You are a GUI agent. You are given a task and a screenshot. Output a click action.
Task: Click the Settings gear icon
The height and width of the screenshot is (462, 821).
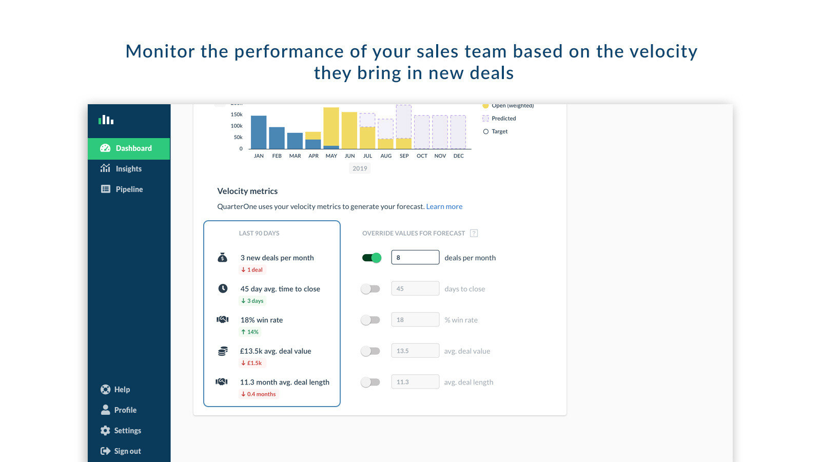[105, 430]
